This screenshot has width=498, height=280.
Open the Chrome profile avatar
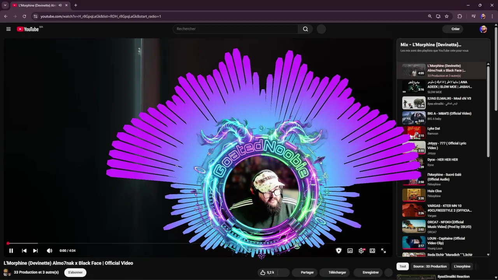click(x=483, y=16)
